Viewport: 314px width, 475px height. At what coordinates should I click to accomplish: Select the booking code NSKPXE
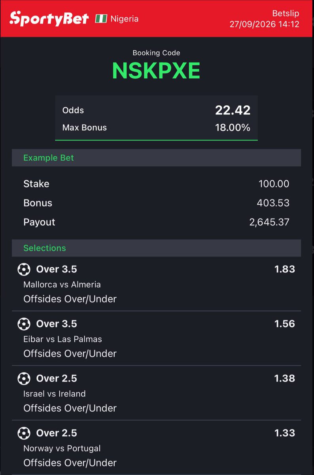click(x=156, y=71)
